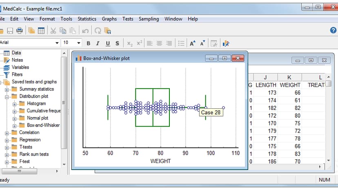This screenshot has width=338, height=190.
Task: Open the blue Help question mark
Action: [333, 30]
